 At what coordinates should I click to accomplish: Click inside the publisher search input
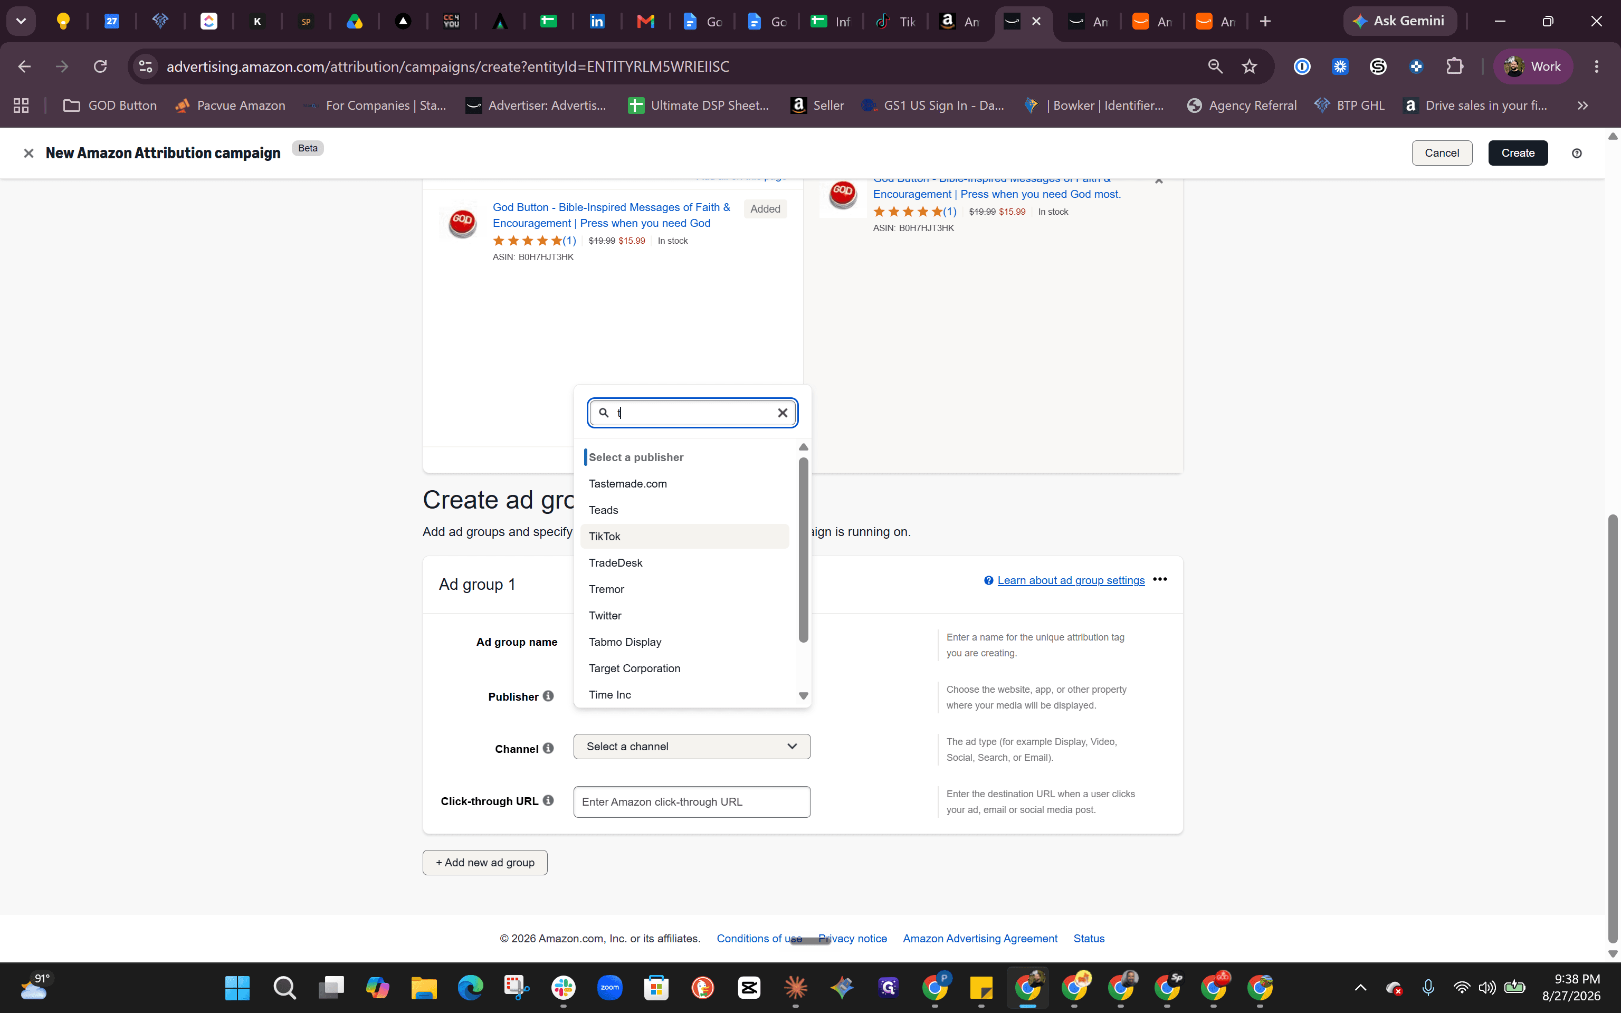[693, 413]
